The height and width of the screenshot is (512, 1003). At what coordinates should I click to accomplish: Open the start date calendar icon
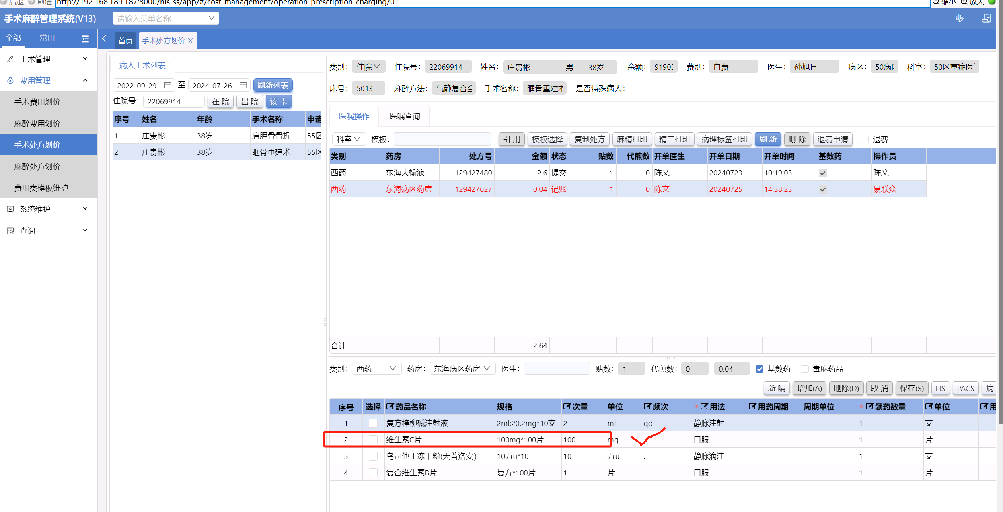coord(168,85)
